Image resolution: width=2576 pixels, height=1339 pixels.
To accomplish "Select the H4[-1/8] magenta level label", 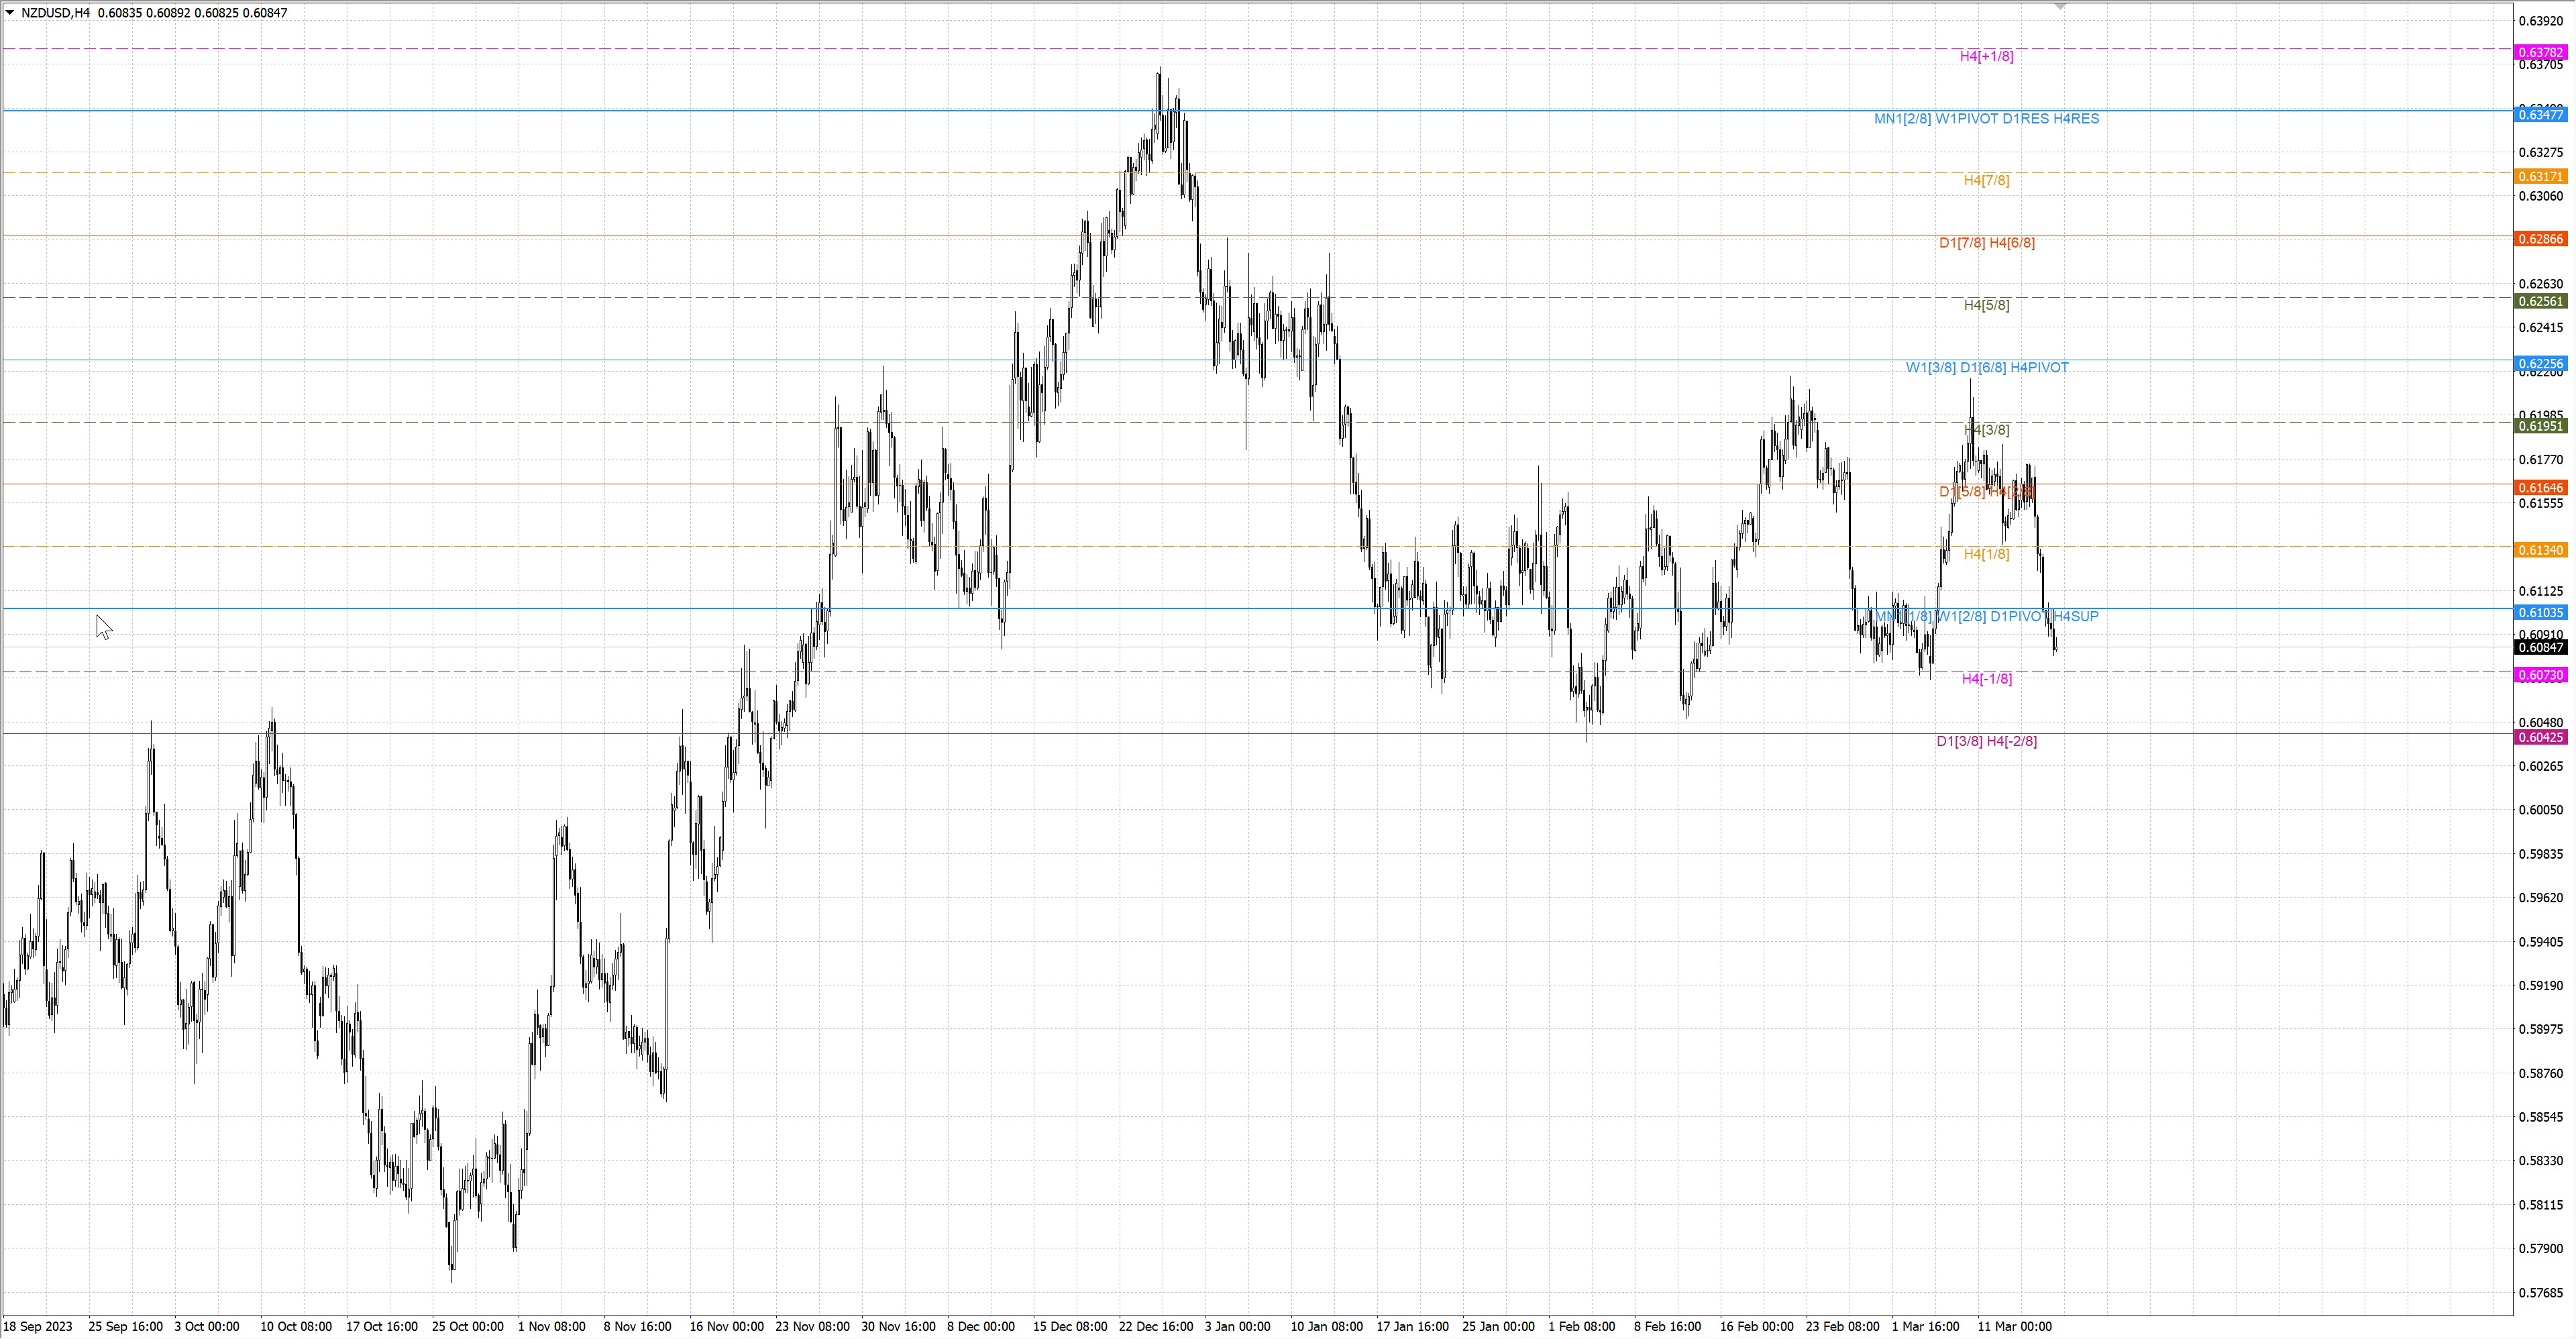I will tap(1986, 679).
